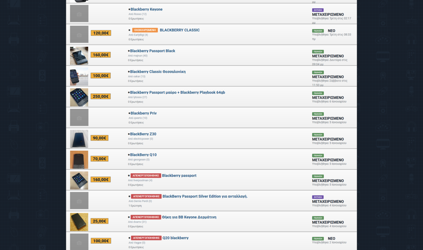
Task: Open seller oakar (13) profile
Action: click(137, 77)
